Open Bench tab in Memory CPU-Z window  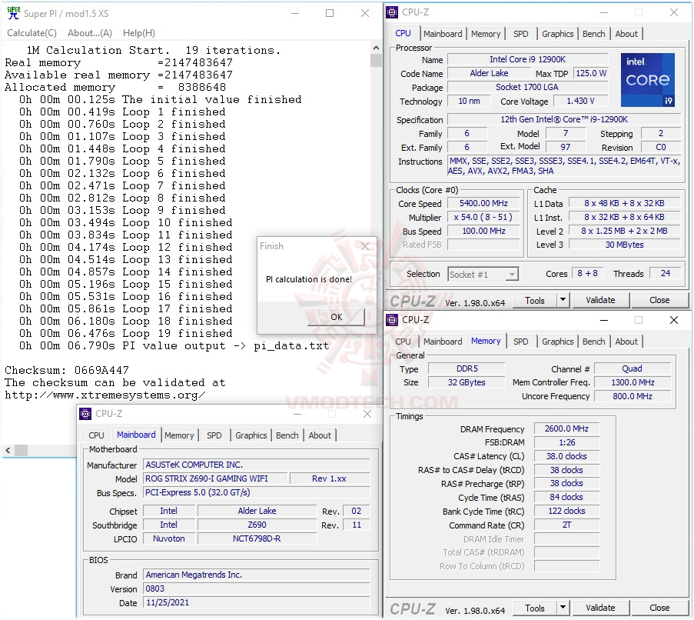593,342
